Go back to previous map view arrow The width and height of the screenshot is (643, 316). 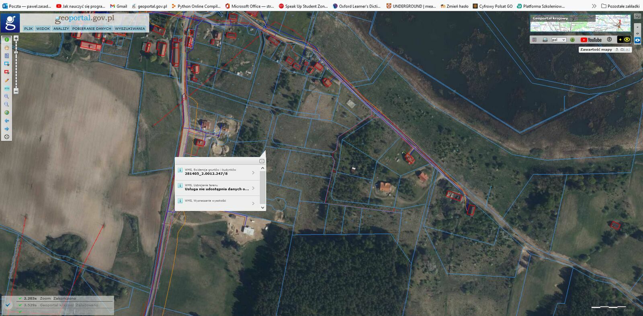click(6, 121)
